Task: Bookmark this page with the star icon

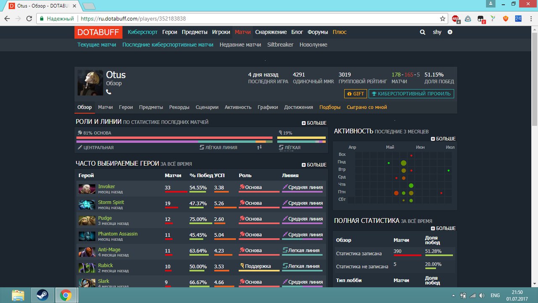Action: pyautogui.click(x=443, y=19)
